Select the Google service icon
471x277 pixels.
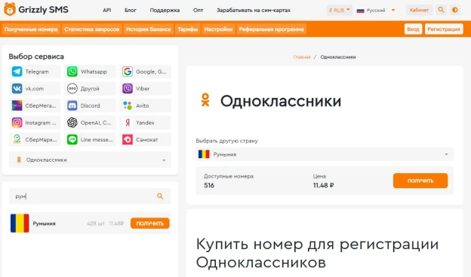pyautogui.click(x=128, y=72)
